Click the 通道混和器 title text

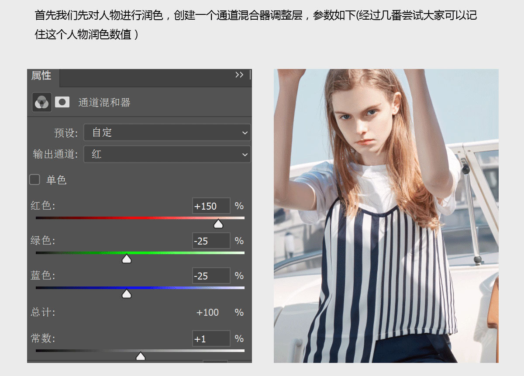tap(104, 103)
